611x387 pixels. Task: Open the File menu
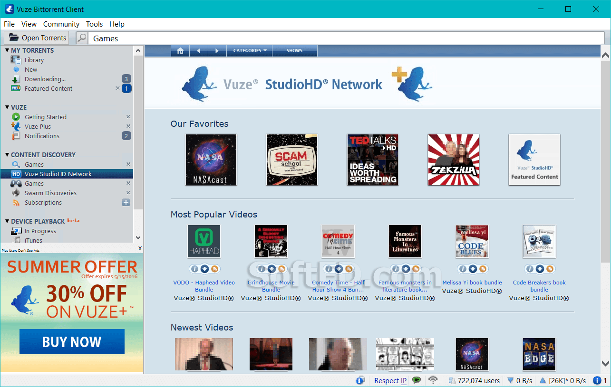pos(9,24)
